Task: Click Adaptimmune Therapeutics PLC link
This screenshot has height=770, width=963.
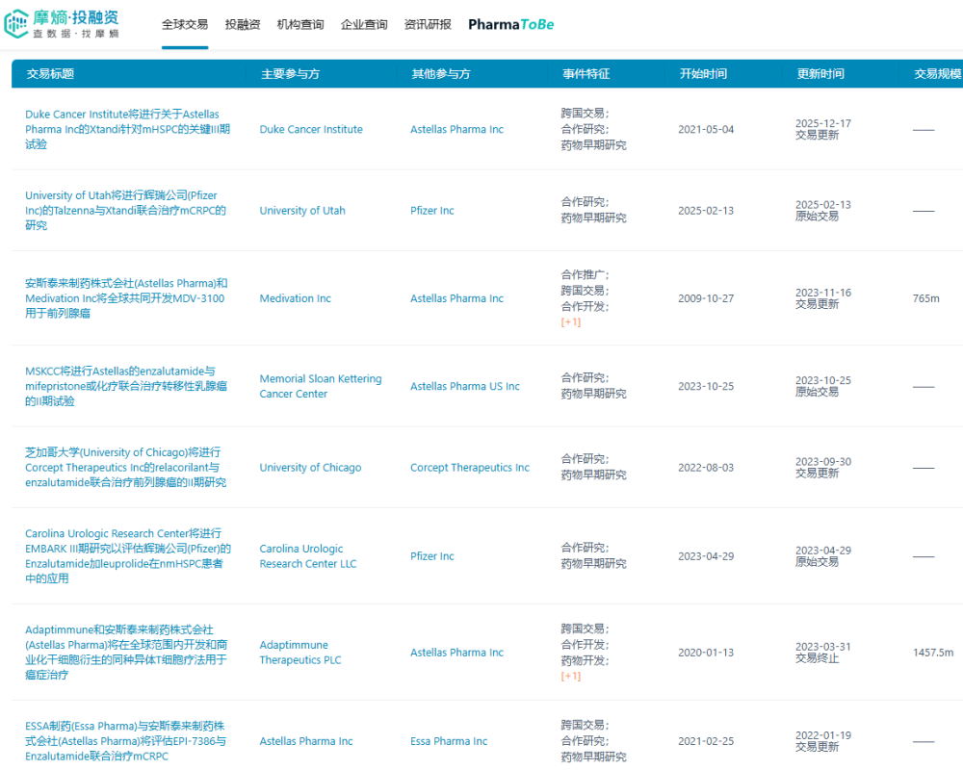Action: [299, 653]
